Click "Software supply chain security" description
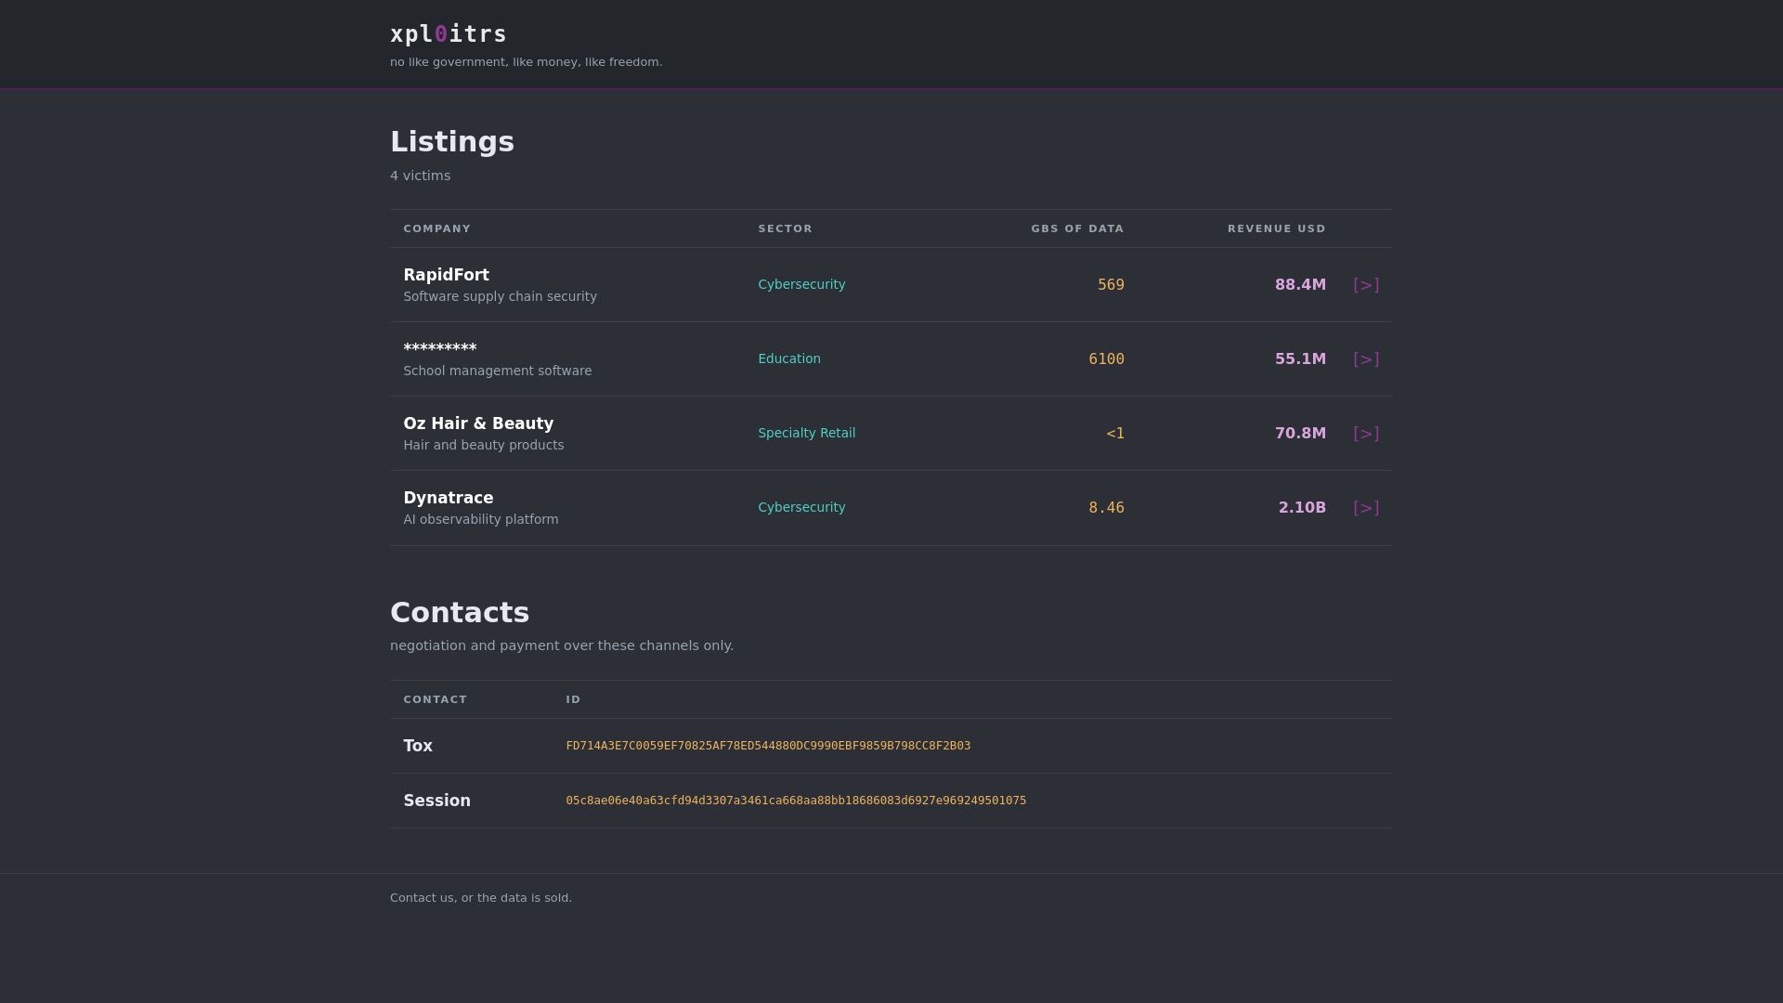The image size is (1783, 1003). [500, 296]
